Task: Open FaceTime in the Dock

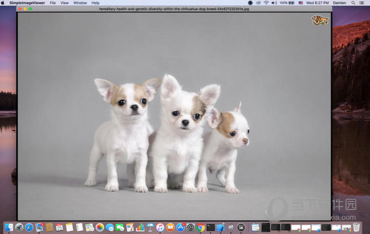Action: [120, 227]
